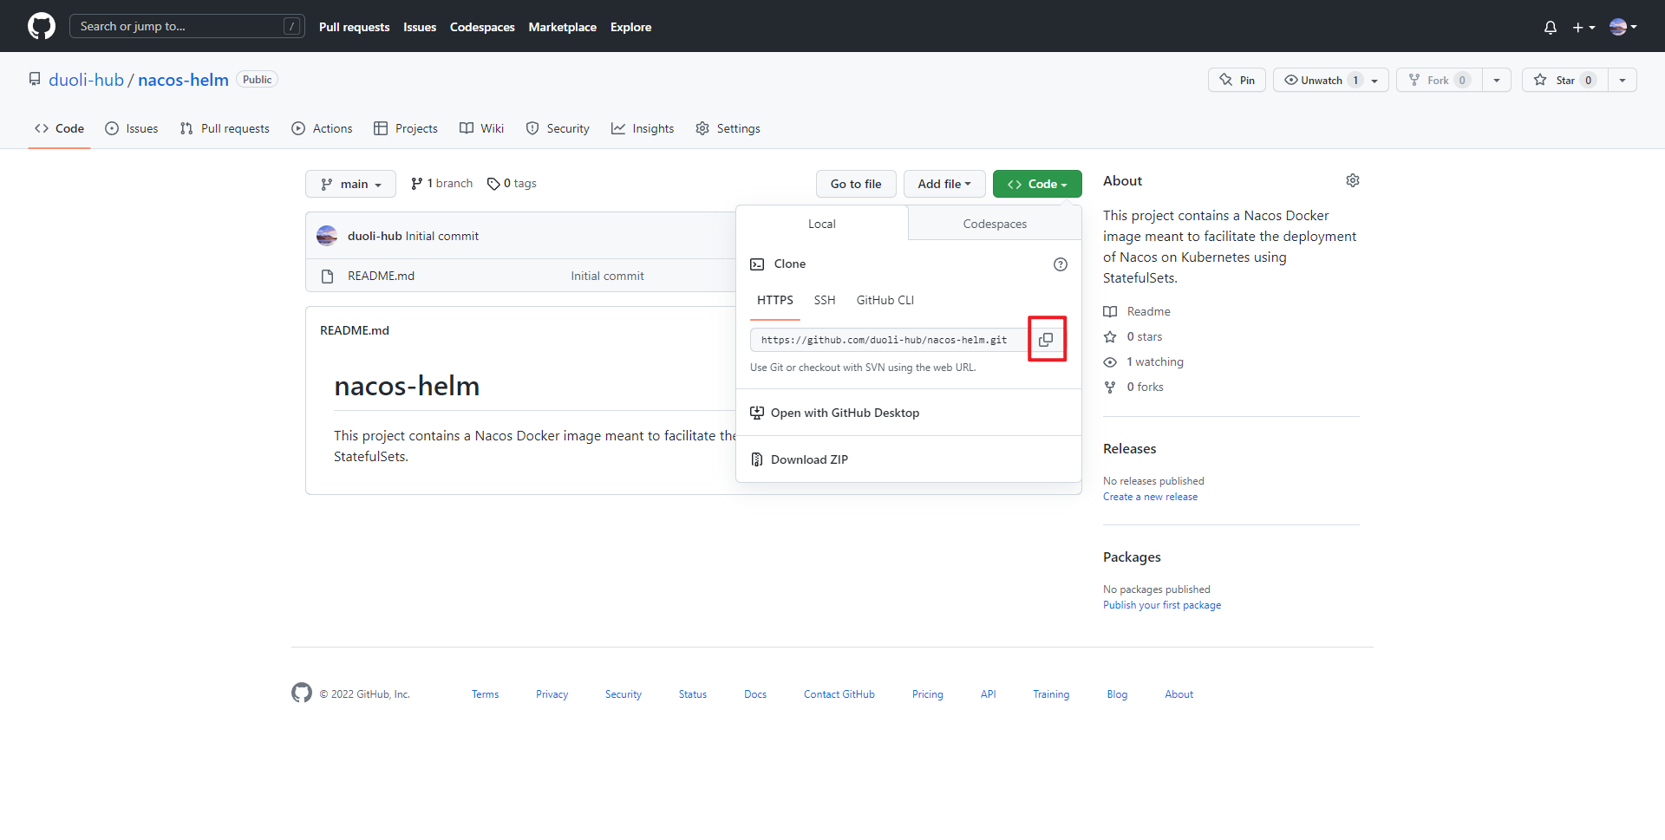Viewport: 1665px width, 840px height.
Task: Click the Pin button on the repository
Action: click(x=1236, y=80)
